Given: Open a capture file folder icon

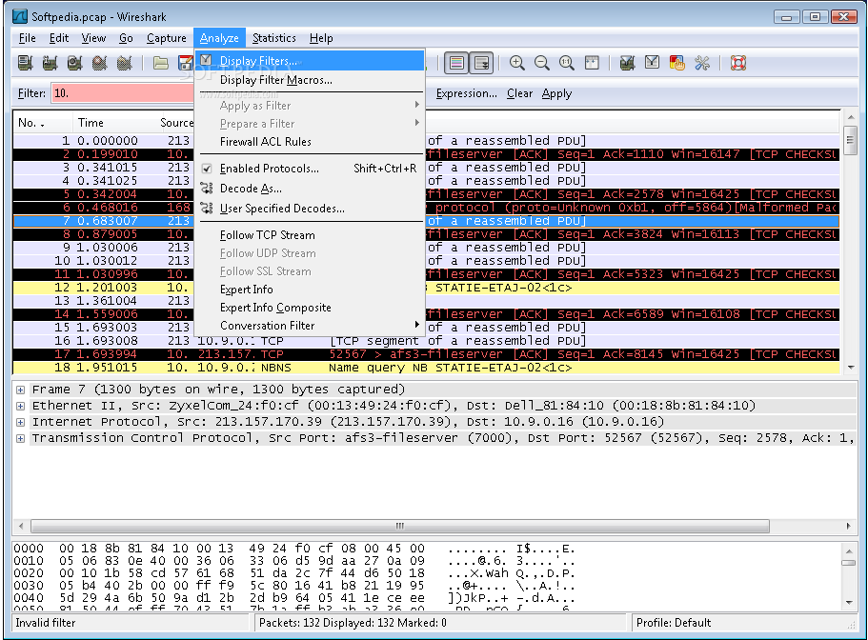Looking at the screenshot, I should 160,63.
